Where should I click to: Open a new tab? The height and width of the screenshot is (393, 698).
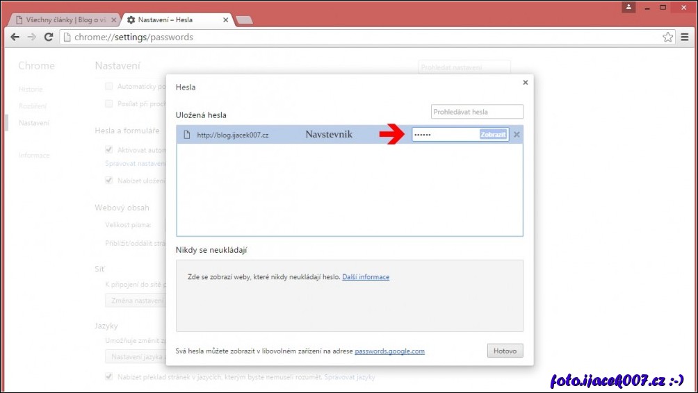(x=244, y=20)
